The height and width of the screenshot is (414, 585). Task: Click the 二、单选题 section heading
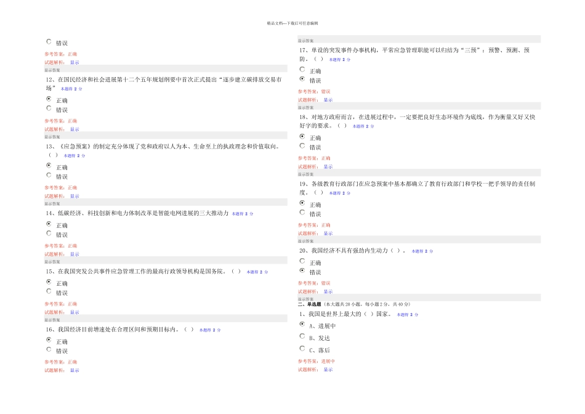pos(309,304)
